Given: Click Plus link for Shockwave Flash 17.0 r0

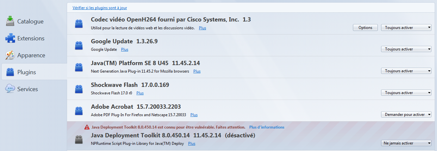Looking at the screenshot, I should point(140,93).
